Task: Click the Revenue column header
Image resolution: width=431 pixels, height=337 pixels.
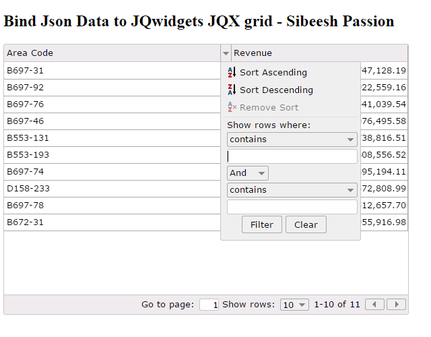Action: pos(319,53)
